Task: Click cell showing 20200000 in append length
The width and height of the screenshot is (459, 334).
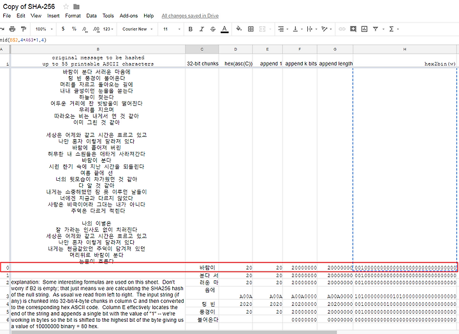Action: [335, 304]
